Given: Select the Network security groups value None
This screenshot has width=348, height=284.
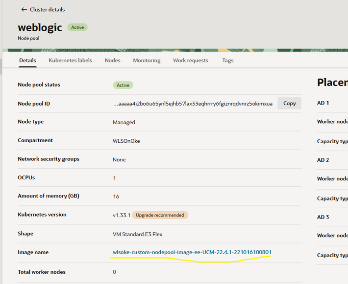Looking at the screenshot, I should pyautogui.click(x=119, y=160).
